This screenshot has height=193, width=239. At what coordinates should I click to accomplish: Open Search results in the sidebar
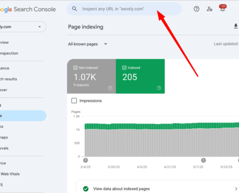tap(8, 79)
